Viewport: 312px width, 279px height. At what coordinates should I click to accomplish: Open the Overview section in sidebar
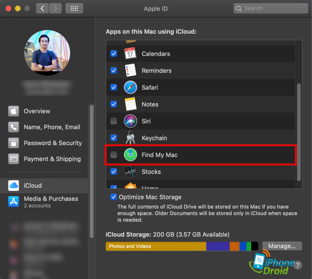click(36, 111)
